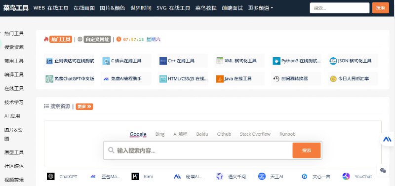Click the flame icon beside 热门工具
395x186 pixels.
(46, 39)
